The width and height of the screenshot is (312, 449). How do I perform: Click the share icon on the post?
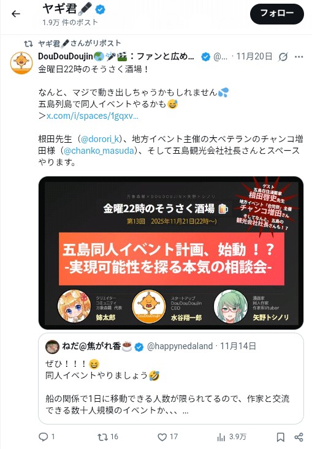pos(299,437)
